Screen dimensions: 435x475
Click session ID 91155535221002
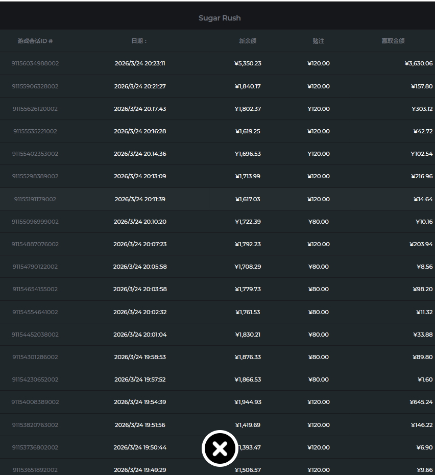pyautogui.click(x=35, y=131)
